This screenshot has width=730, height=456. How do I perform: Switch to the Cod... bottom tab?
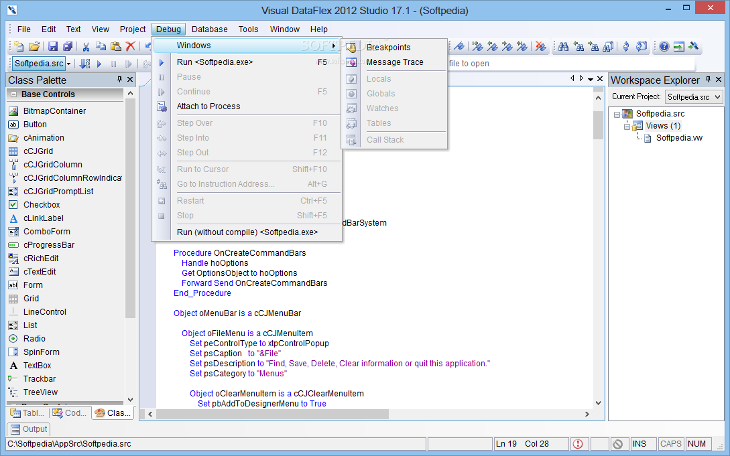70,412
